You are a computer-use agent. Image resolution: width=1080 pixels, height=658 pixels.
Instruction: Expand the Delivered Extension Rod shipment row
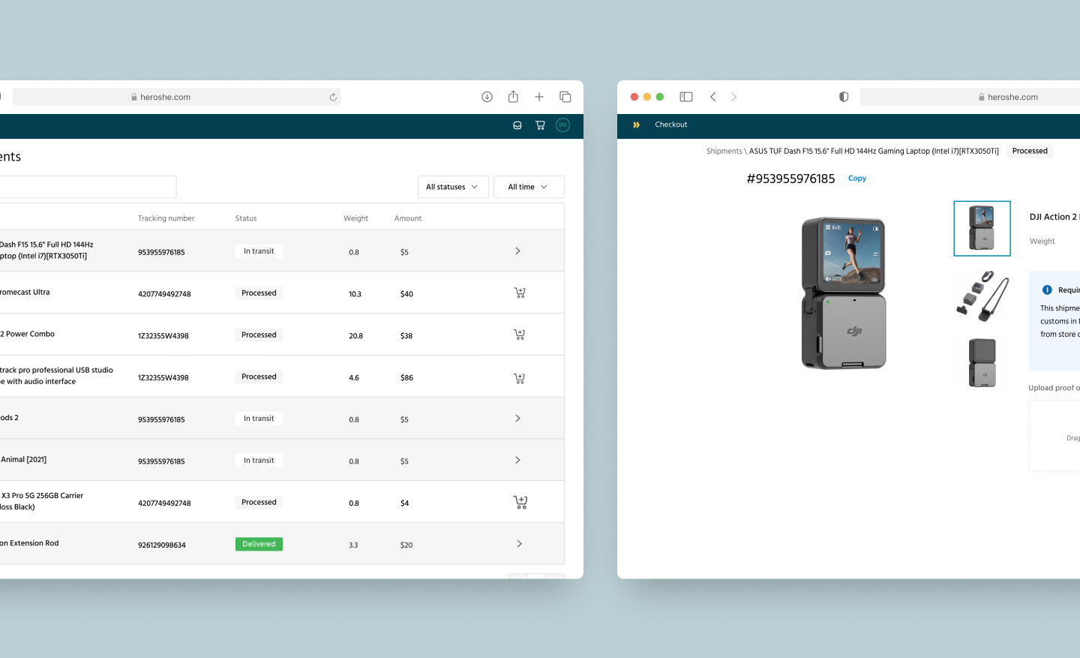pos(519,544)
